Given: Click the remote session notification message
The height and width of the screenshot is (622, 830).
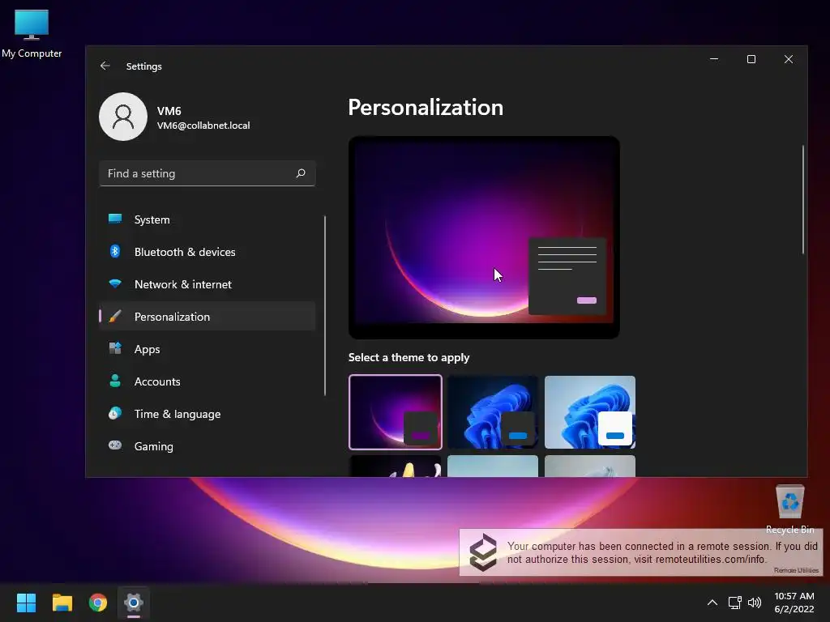Looking at the screenshot, I should point(661,552).
